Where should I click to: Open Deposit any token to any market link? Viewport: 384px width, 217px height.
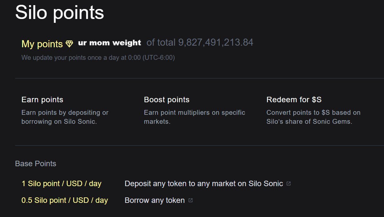204,184
